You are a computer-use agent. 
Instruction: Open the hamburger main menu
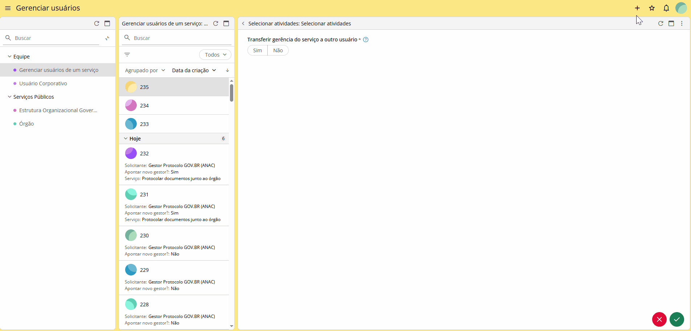coord(8,8)
